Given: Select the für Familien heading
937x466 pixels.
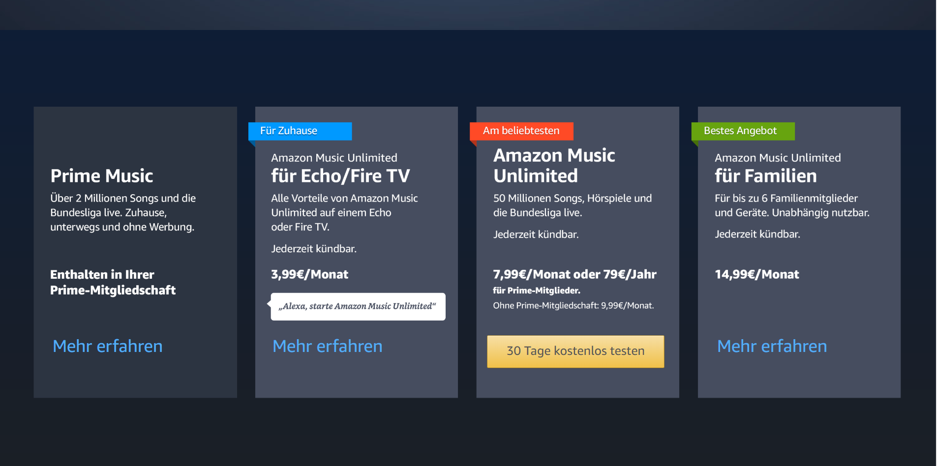Looking at the screenshot, I should coord(766,176).
